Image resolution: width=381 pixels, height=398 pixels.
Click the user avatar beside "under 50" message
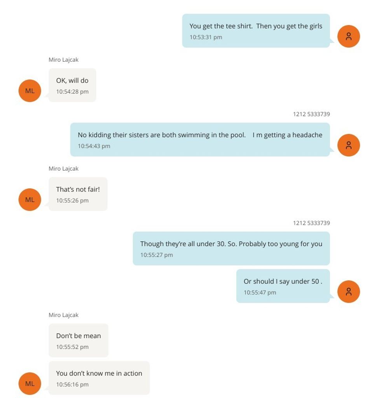click(x=348, y=291)
